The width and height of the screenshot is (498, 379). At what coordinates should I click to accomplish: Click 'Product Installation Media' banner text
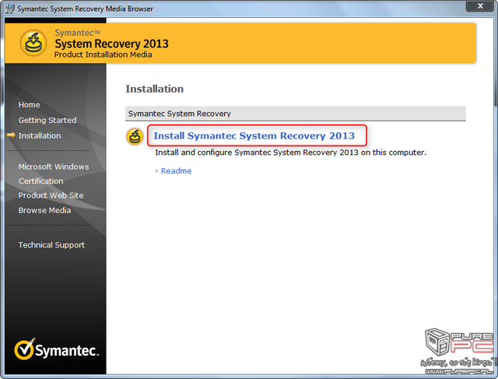coord(103,54)
